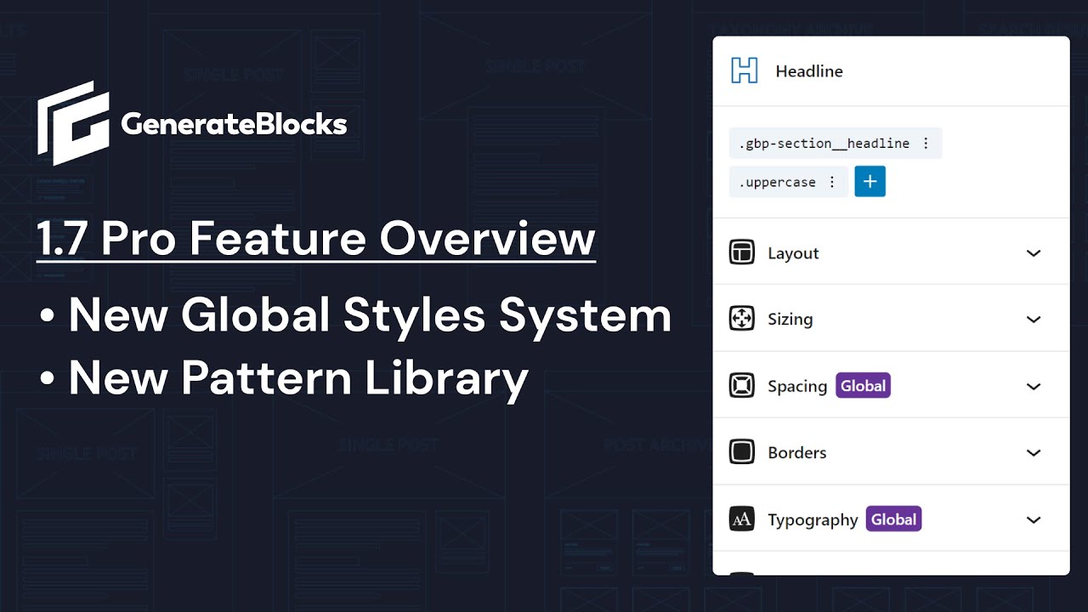Expand the Borders section chevron

pos(1034,453)
